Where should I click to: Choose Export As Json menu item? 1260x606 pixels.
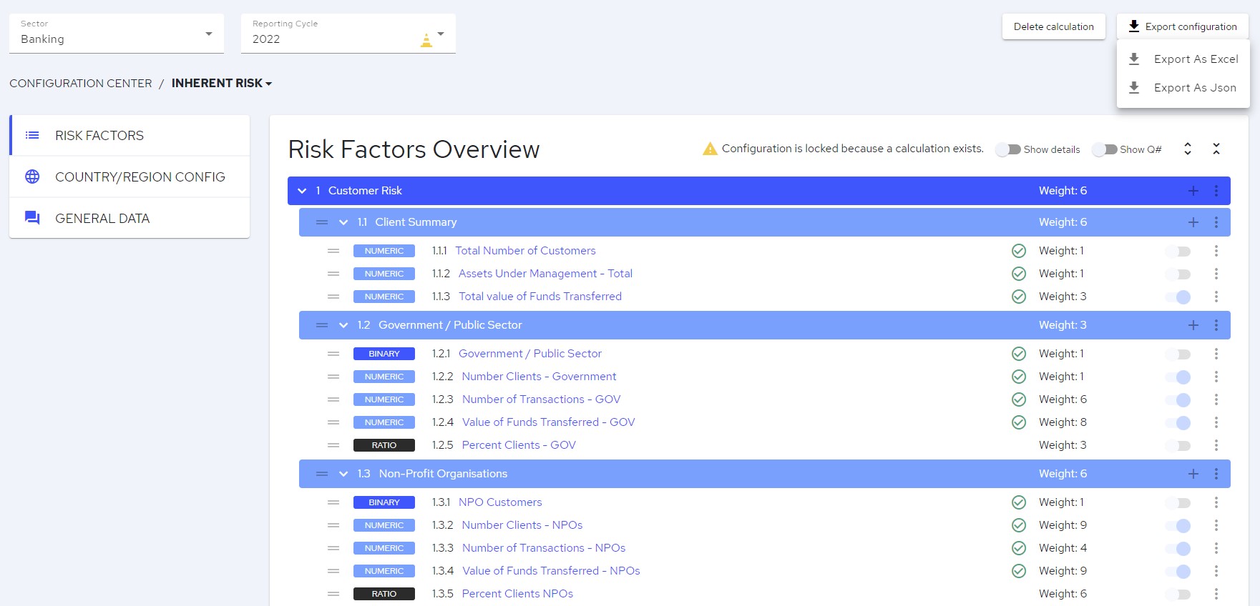point(1194,88)
